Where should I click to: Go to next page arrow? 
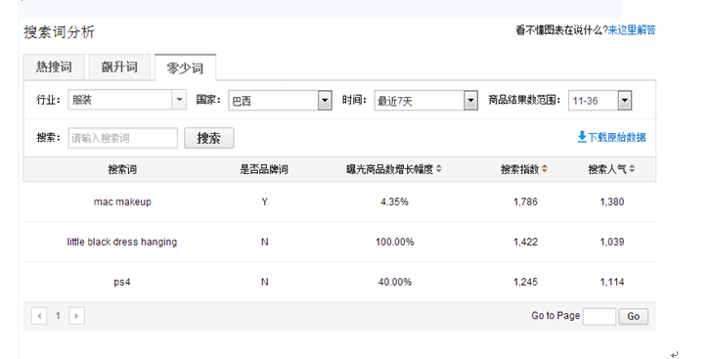[77, 316]
